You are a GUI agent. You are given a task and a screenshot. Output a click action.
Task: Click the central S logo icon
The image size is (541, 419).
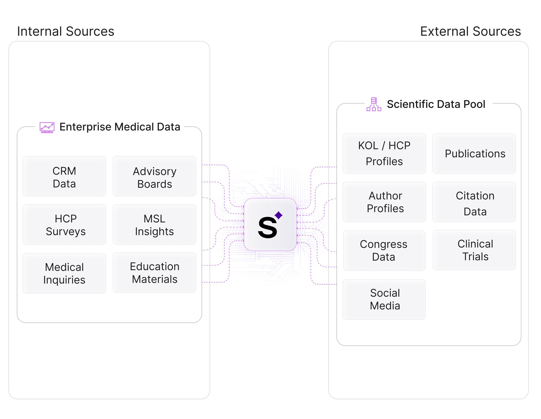(x=270, y=225)
